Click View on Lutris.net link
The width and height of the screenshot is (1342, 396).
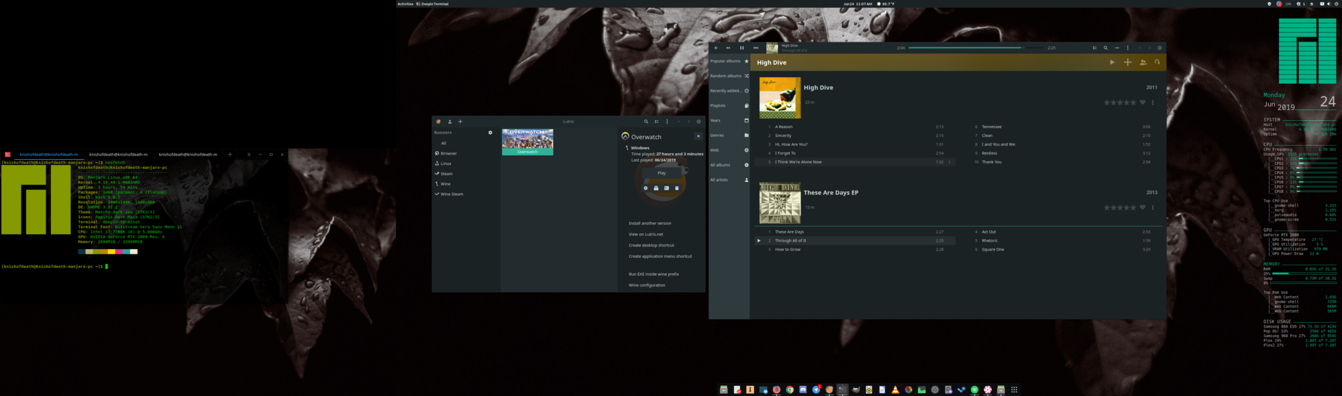click(x=646, y=234)
